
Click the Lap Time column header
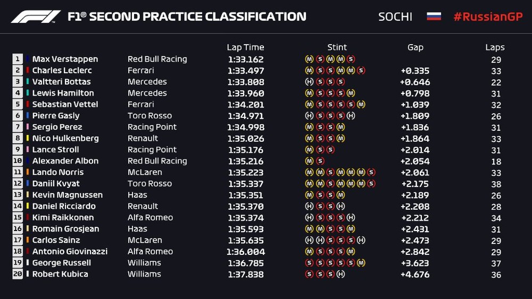click(245, 47)
